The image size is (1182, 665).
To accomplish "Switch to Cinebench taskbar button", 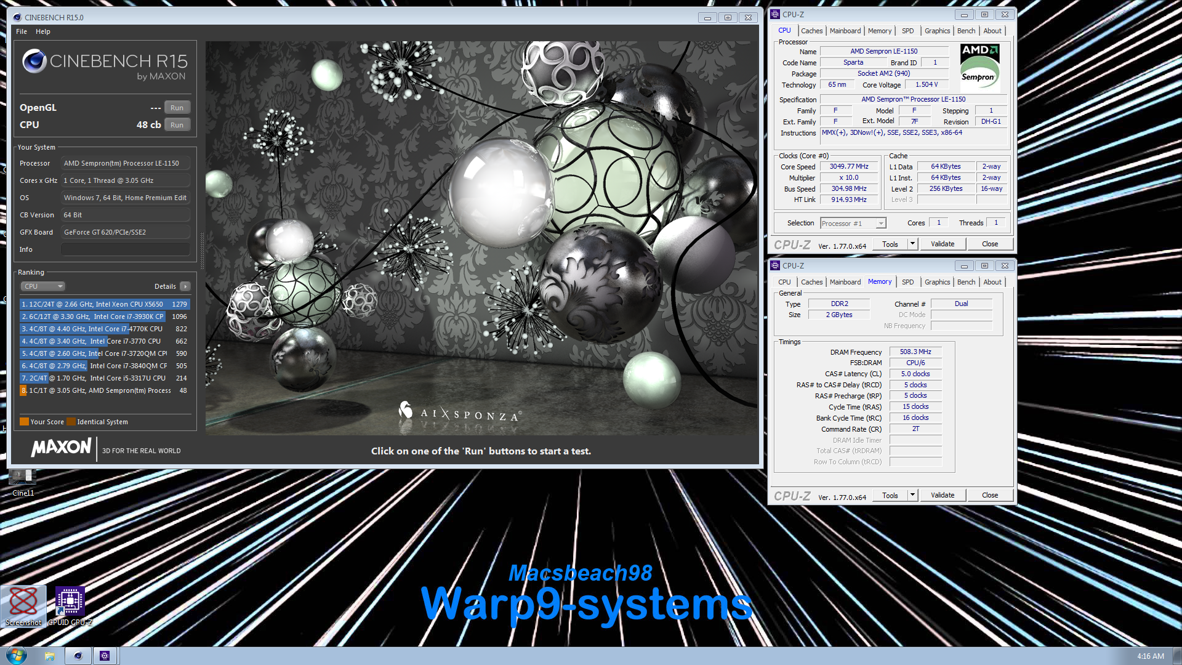I will coord(78,656).
